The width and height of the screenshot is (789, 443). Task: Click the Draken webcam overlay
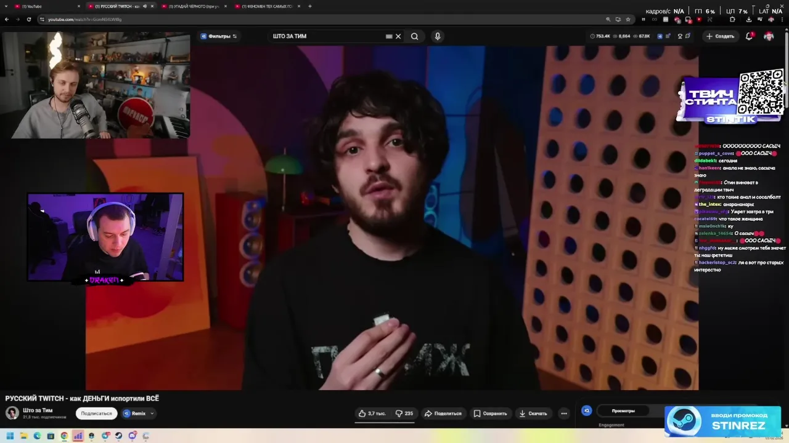tap(105, 237)
